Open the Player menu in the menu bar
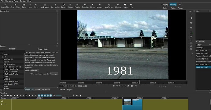The height and width of the screenshot is (110, 211). point(16,1)
